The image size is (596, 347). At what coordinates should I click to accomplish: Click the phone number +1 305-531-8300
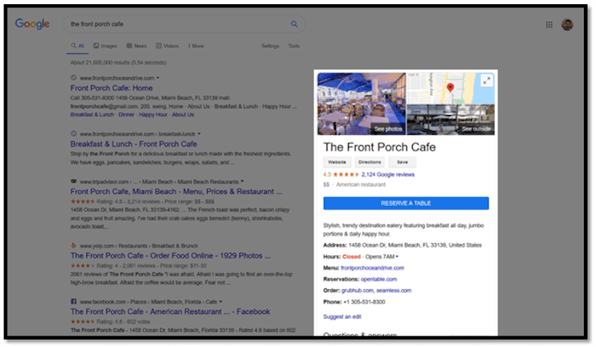click(x=364, y=302)
